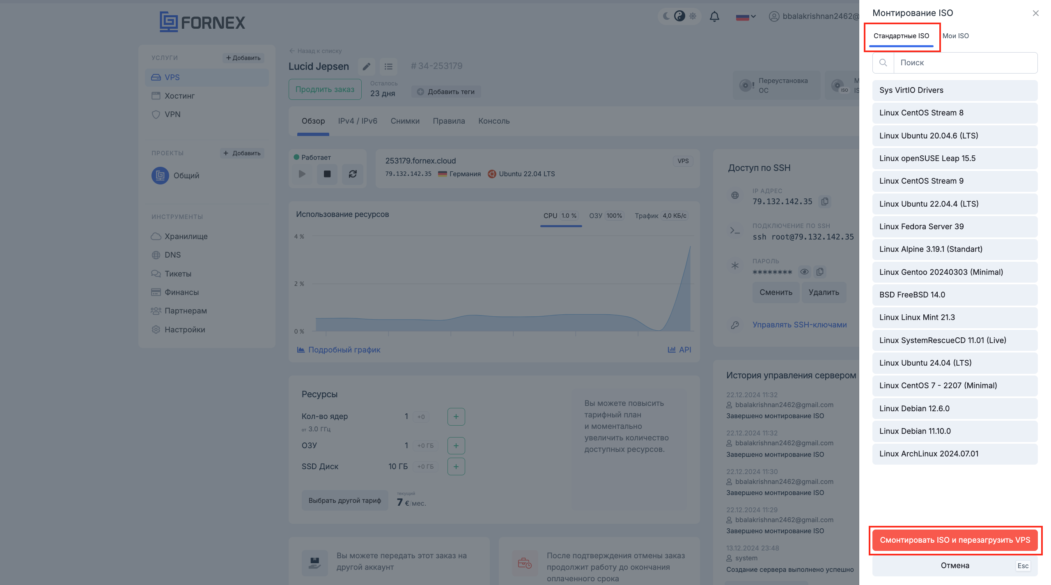Open Хостинг in the sidebar

(x=207, y=96)
